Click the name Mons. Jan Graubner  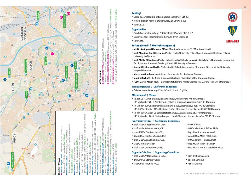coord(144,74)
